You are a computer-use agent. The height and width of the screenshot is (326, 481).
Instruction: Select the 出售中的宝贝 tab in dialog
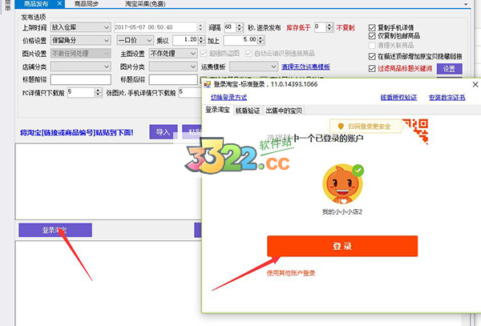[284, 111]
